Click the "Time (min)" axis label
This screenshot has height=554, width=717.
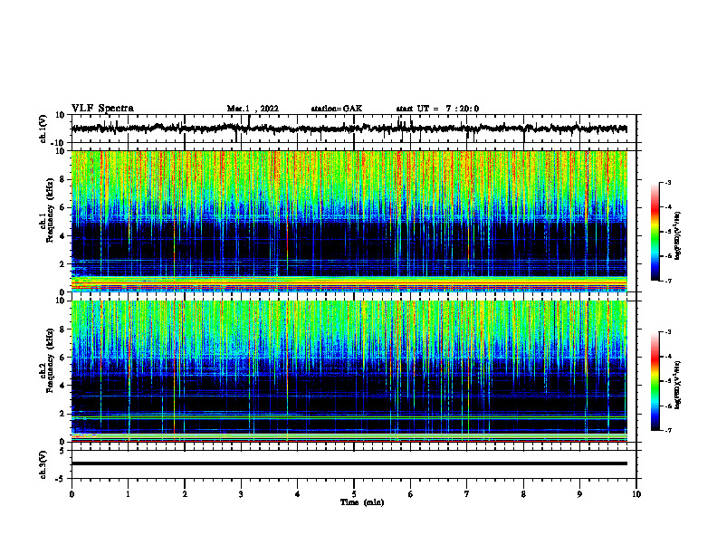point(362,502)
